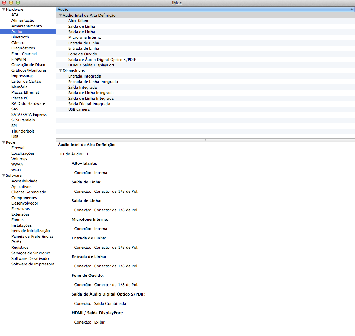Viewport: 355px width, 336px height.
Task: Click the Áudio column header sort arrow
Action: click(352, 9)
